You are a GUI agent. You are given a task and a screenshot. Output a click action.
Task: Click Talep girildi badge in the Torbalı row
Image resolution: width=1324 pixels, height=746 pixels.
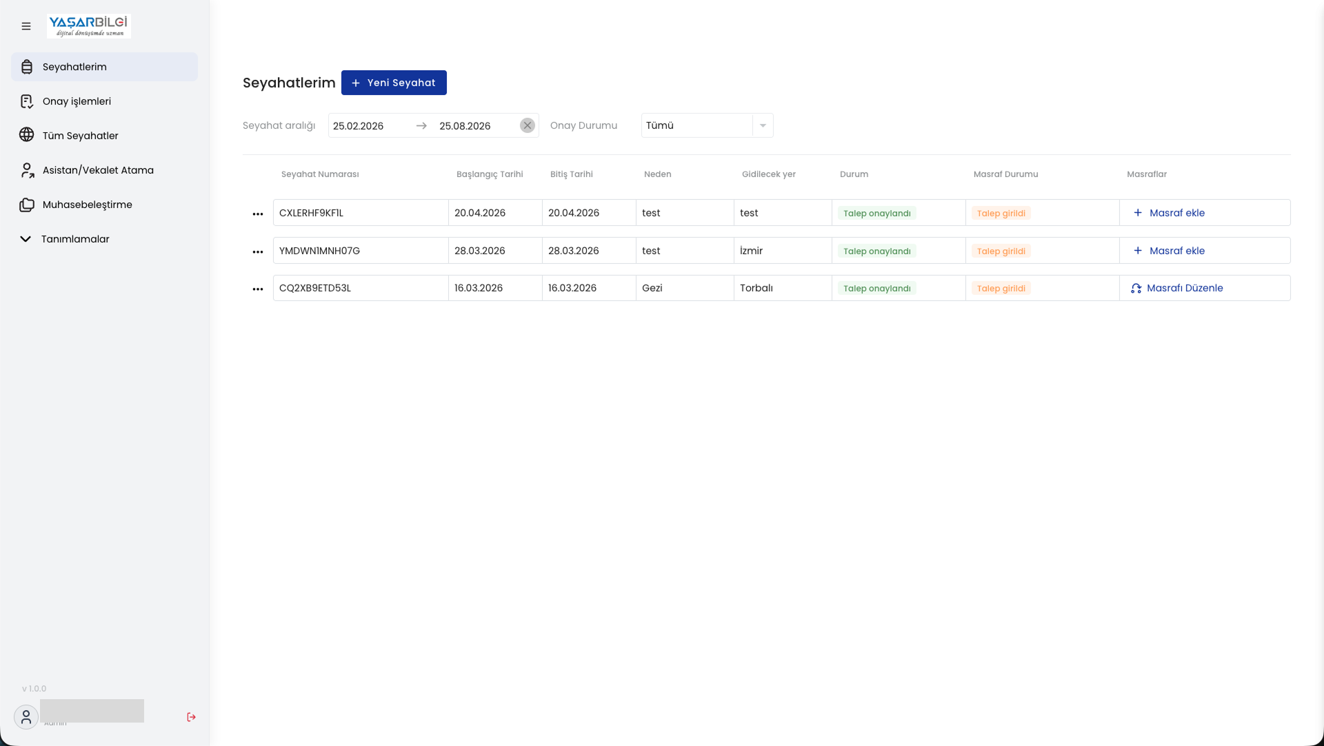1001,289
